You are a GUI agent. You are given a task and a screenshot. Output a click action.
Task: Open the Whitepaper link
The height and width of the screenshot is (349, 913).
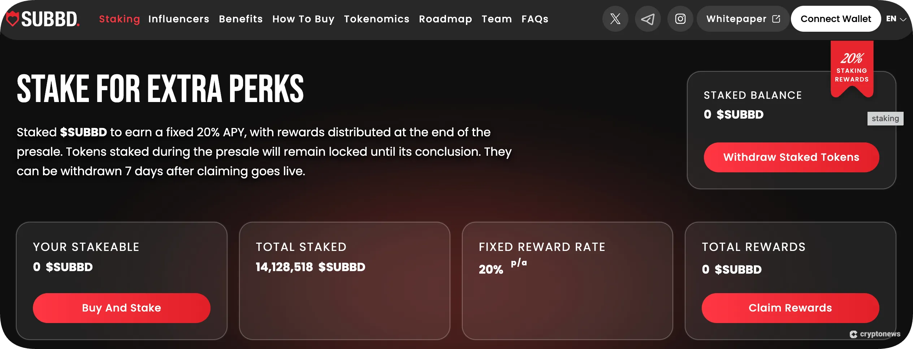point(737,19)
